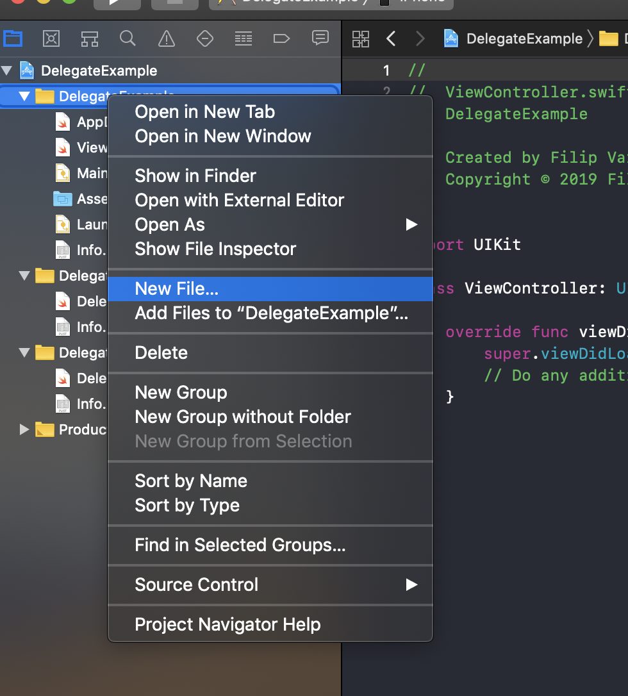Image resolution: width=628 pixels, height=696 pixels.
Task: Click the "Copyright © 2019" comment line
Action: 536,179
